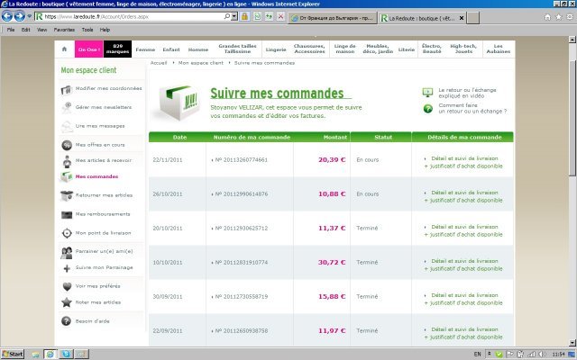This screenshot has height=360, width=577.
Task: Click the Windows Start button
Action: point(14,354)
